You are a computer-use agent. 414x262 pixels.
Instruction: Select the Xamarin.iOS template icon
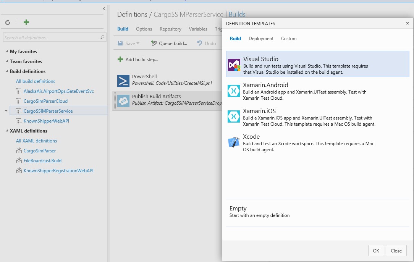(x=234, y=116)
